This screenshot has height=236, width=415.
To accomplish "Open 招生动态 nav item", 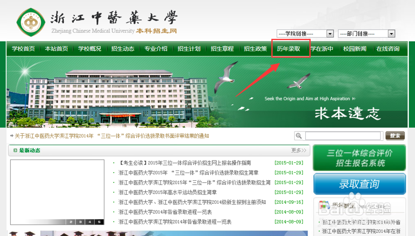I will coord(122,49).
